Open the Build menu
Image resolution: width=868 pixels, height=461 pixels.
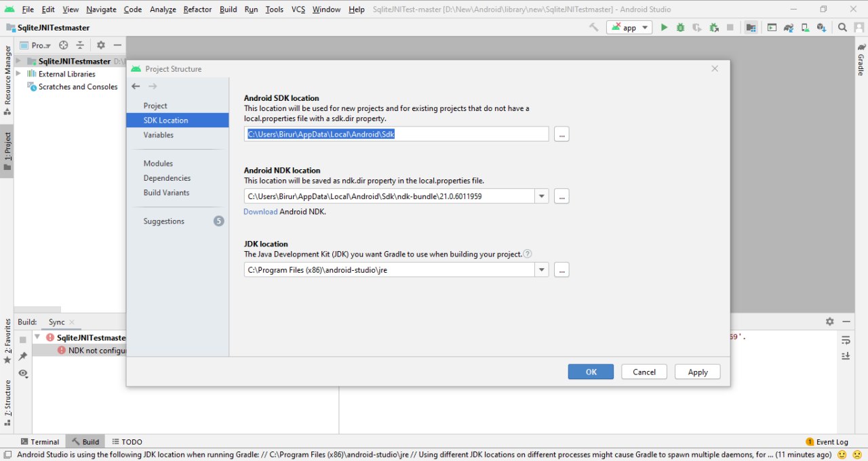pos(229,9)
